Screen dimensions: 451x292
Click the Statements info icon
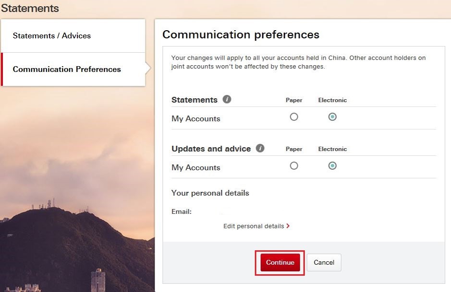227,99
